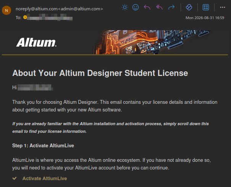Add a reaction with the smiley icon
231x187 pixels.
136,7
